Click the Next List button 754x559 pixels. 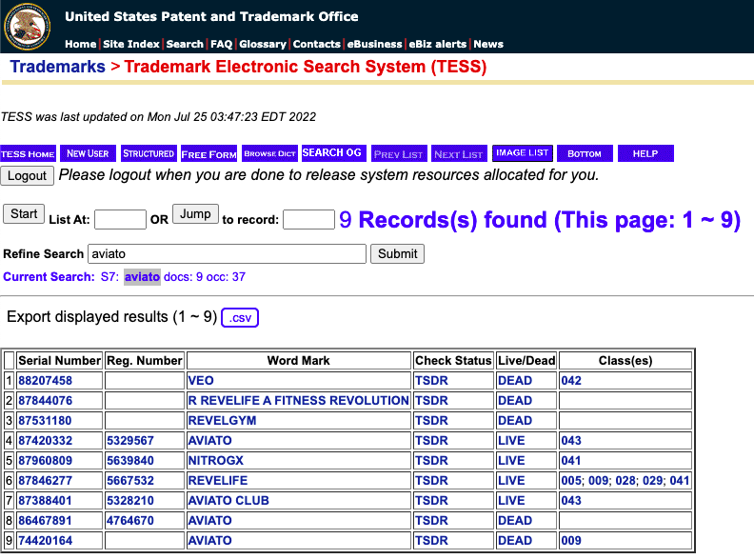[x=459, y=154]
